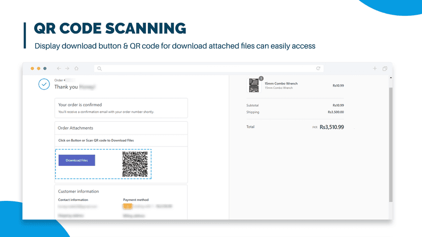Click the "Total" label in order summary
Viewport: 422px width, 237px height.
point(250,127)
